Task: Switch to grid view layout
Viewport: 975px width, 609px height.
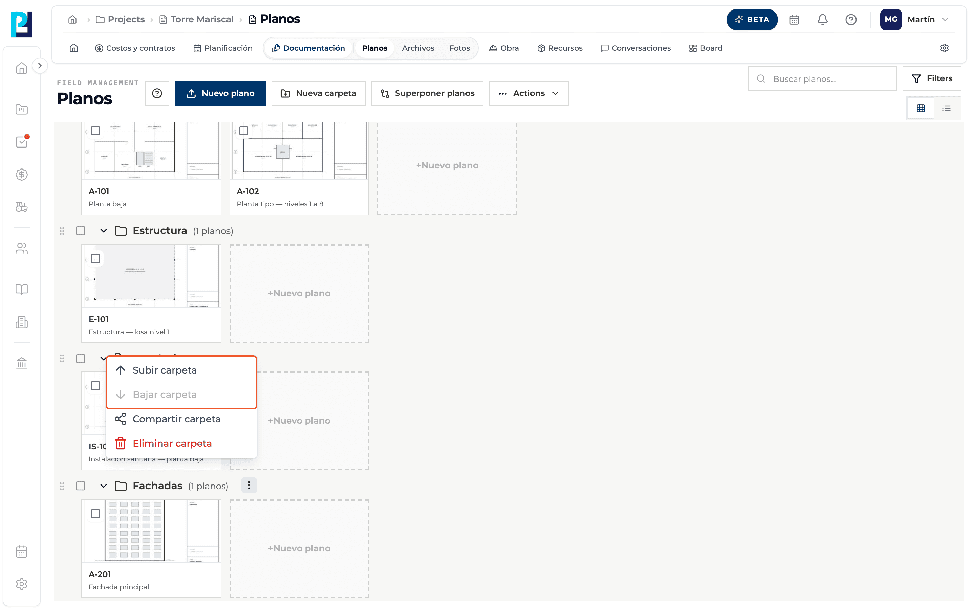Action: [x=920, y=108]
